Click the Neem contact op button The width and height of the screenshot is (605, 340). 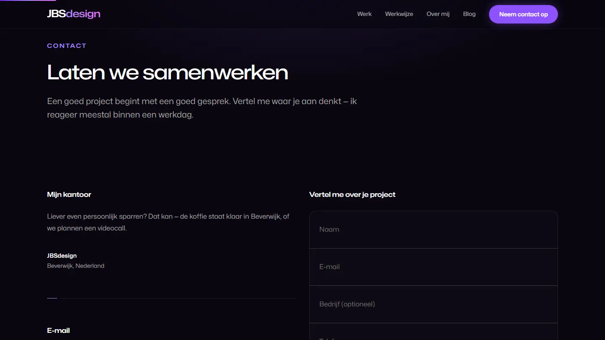tap(523, 14)
